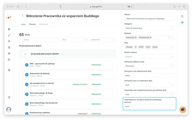Clear all tags in the Etykieta field
Image resolution: width=192 pixels, height=120 pixels.
click(169, 37)
